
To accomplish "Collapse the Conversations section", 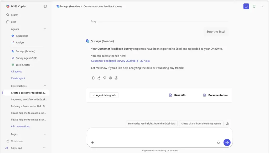I will pyautogui.click(x=45, y=86).
